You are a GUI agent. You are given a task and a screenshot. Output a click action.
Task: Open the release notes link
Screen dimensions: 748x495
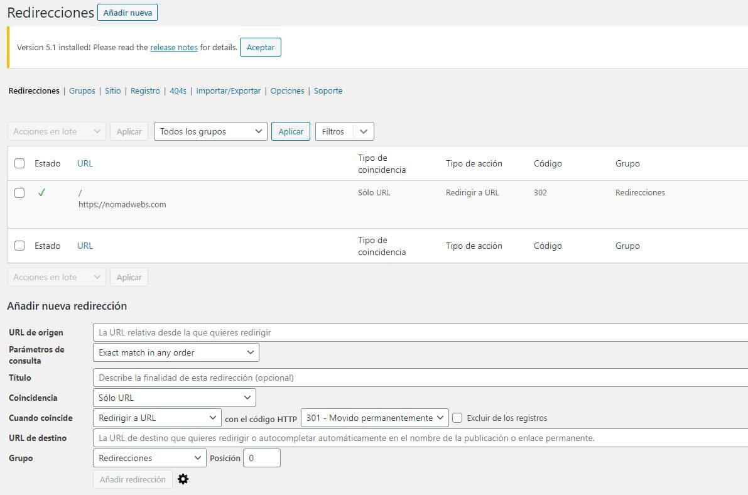(173, 47)
